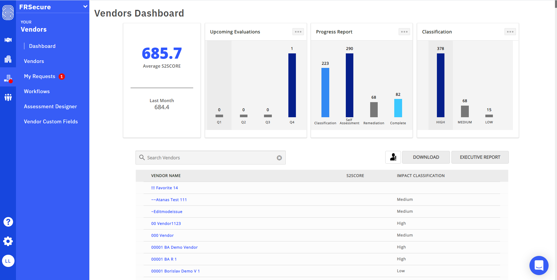The image size is (557, 280).
Task: Open the help question mark icon
Action: pos(8,222)
